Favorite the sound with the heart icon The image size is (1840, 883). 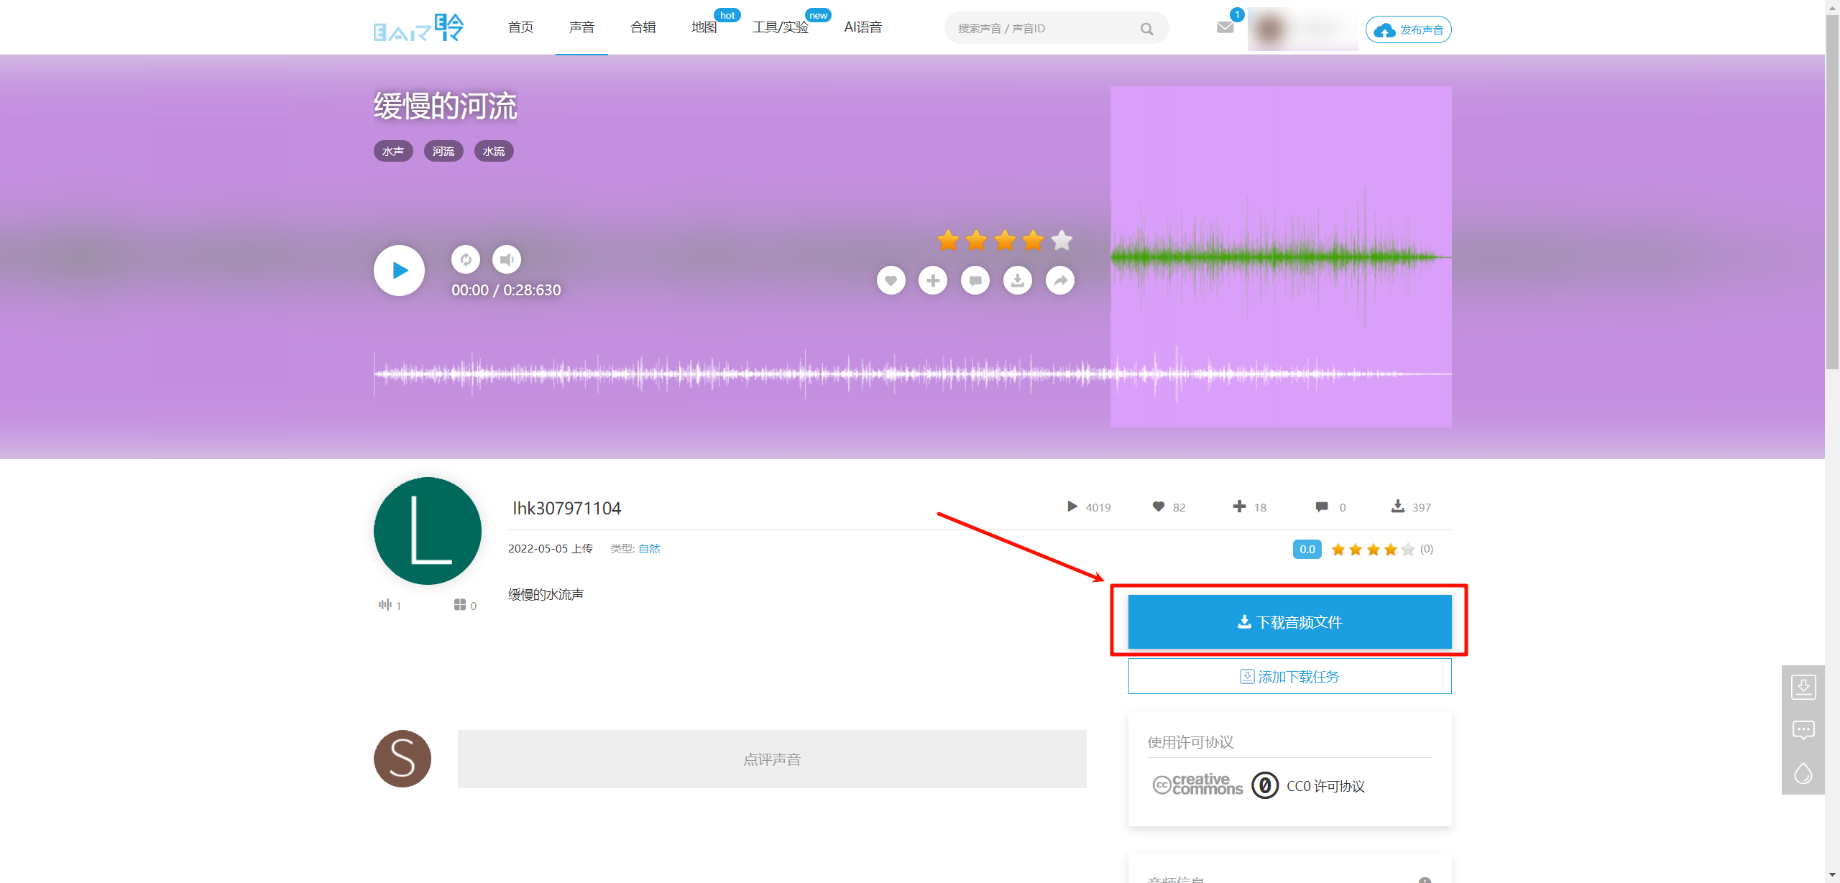(x=891, y=280)
